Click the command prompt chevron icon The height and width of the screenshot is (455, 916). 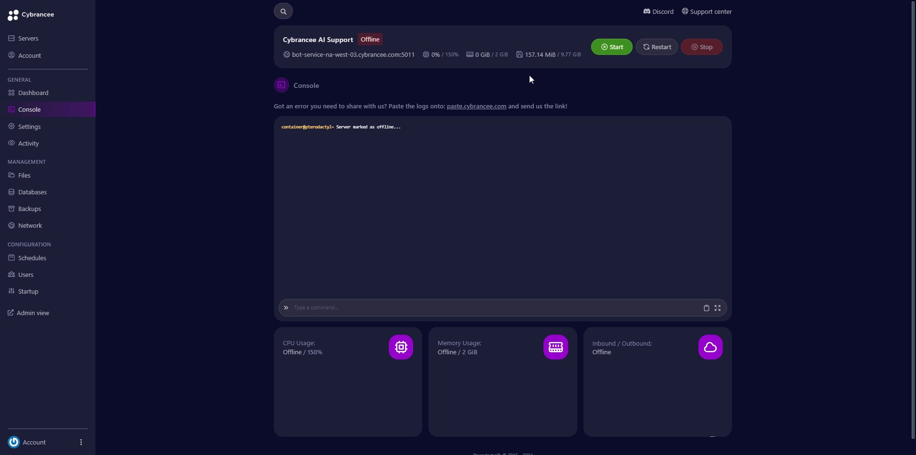pos(286,307)
